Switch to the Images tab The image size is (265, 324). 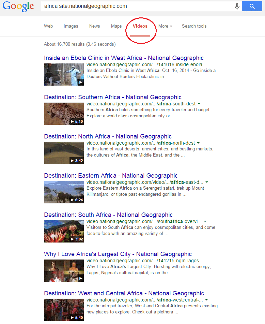click(x=71, y=26)
